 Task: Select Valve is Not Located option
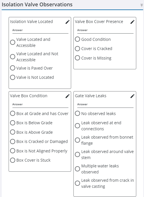click(13, 77)
